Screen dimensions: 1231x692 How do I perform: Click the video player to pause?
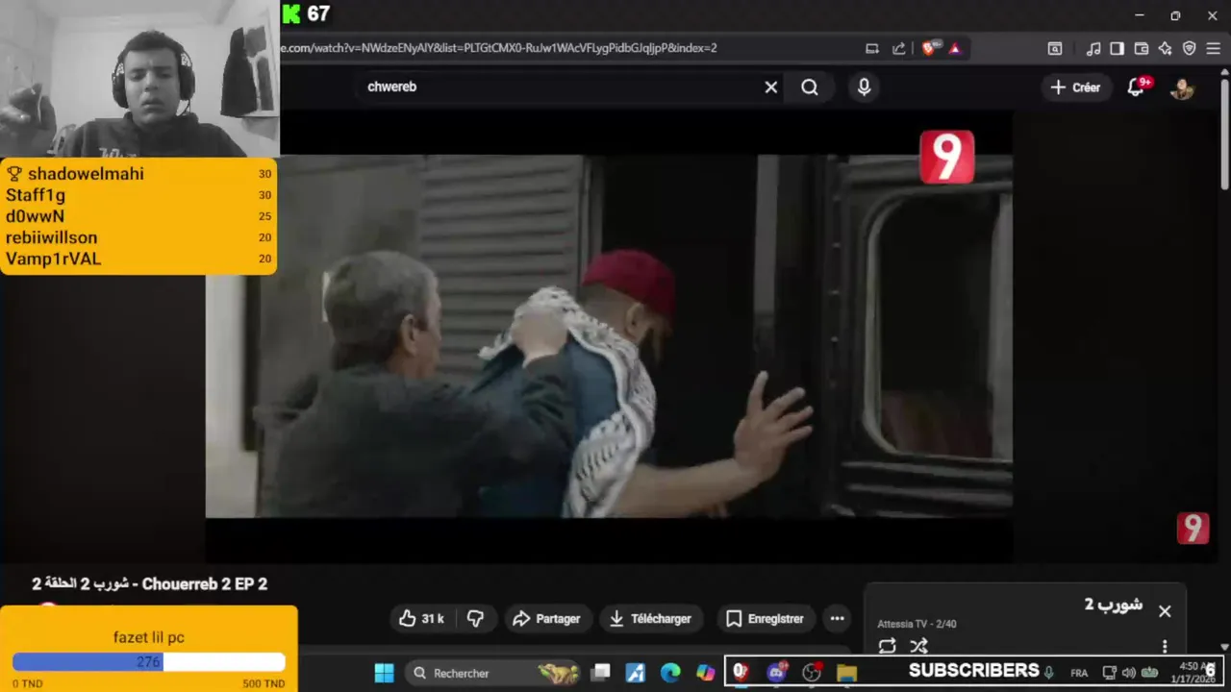(608, 336)
